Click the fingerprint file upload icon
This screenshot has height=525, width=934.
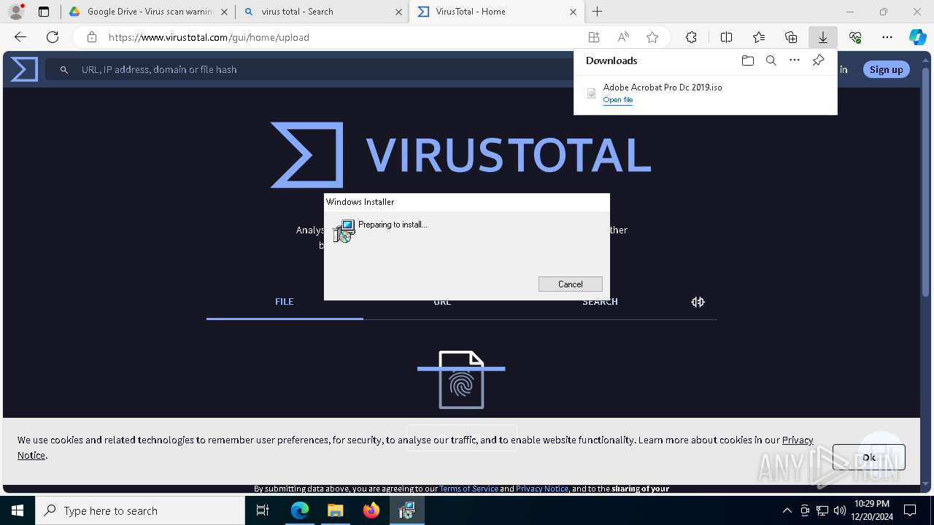461,380
